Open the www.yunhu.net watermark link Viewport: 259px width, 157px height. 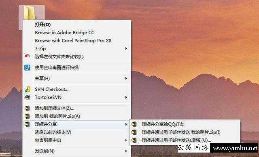(235, 149)
